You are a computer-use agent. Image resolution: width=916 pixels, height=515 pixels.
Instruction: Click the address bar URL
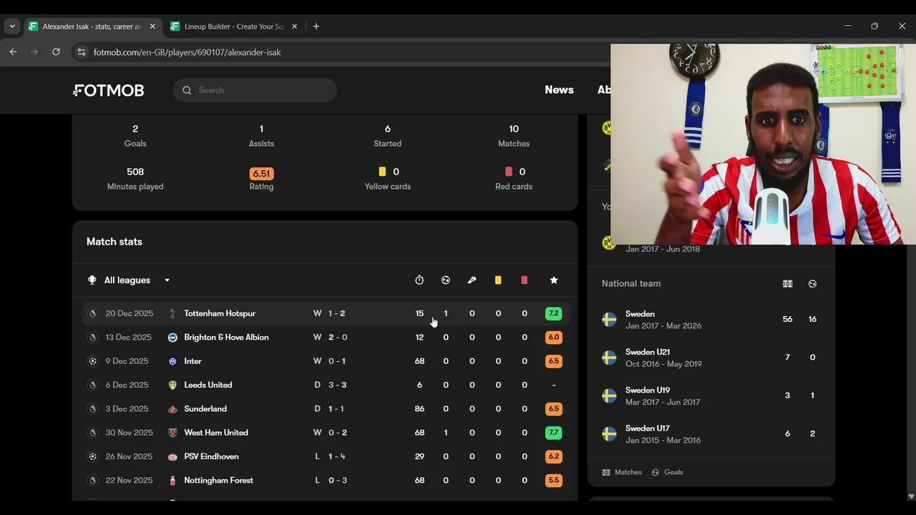tap(187, 52)
